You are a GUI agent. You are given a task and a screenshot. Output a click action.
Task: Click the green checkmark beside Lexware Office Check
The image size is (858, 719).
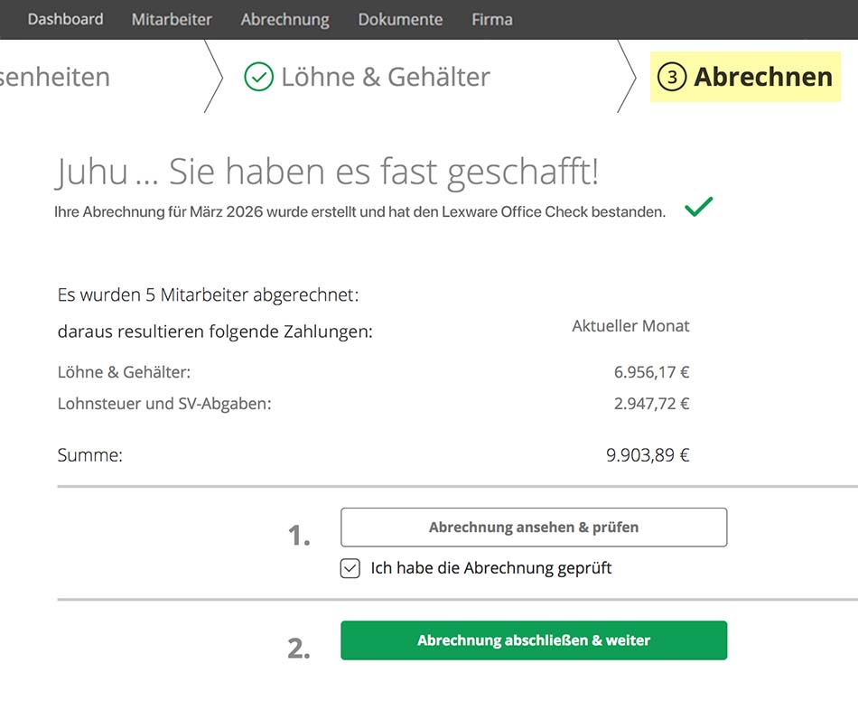click(698, 208)
